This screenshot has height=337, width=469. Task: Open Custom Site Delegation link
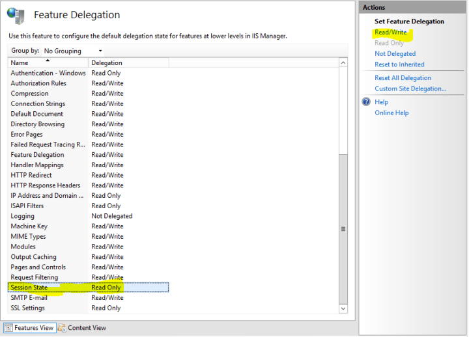410,88
